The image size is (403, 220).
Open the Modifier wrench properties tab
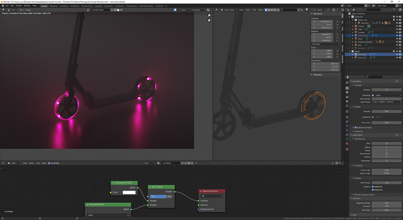347,121
